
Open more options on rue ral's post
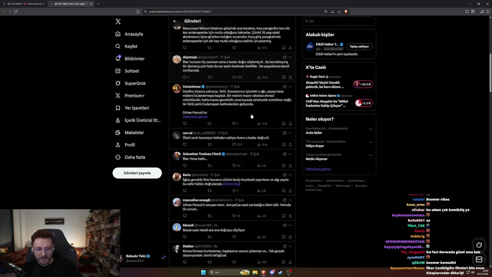point(290,133)
